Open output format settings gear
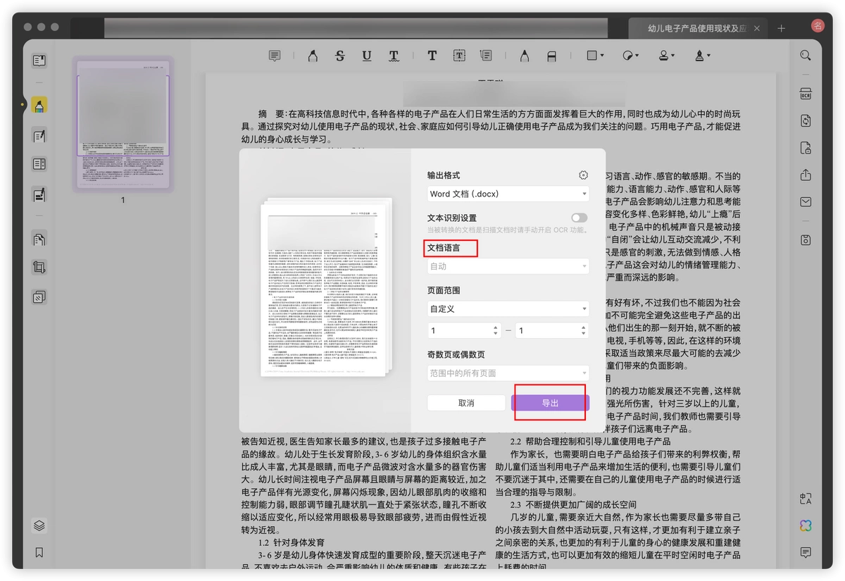The width and height of the screenshot is (845, 581). point(583,175)
